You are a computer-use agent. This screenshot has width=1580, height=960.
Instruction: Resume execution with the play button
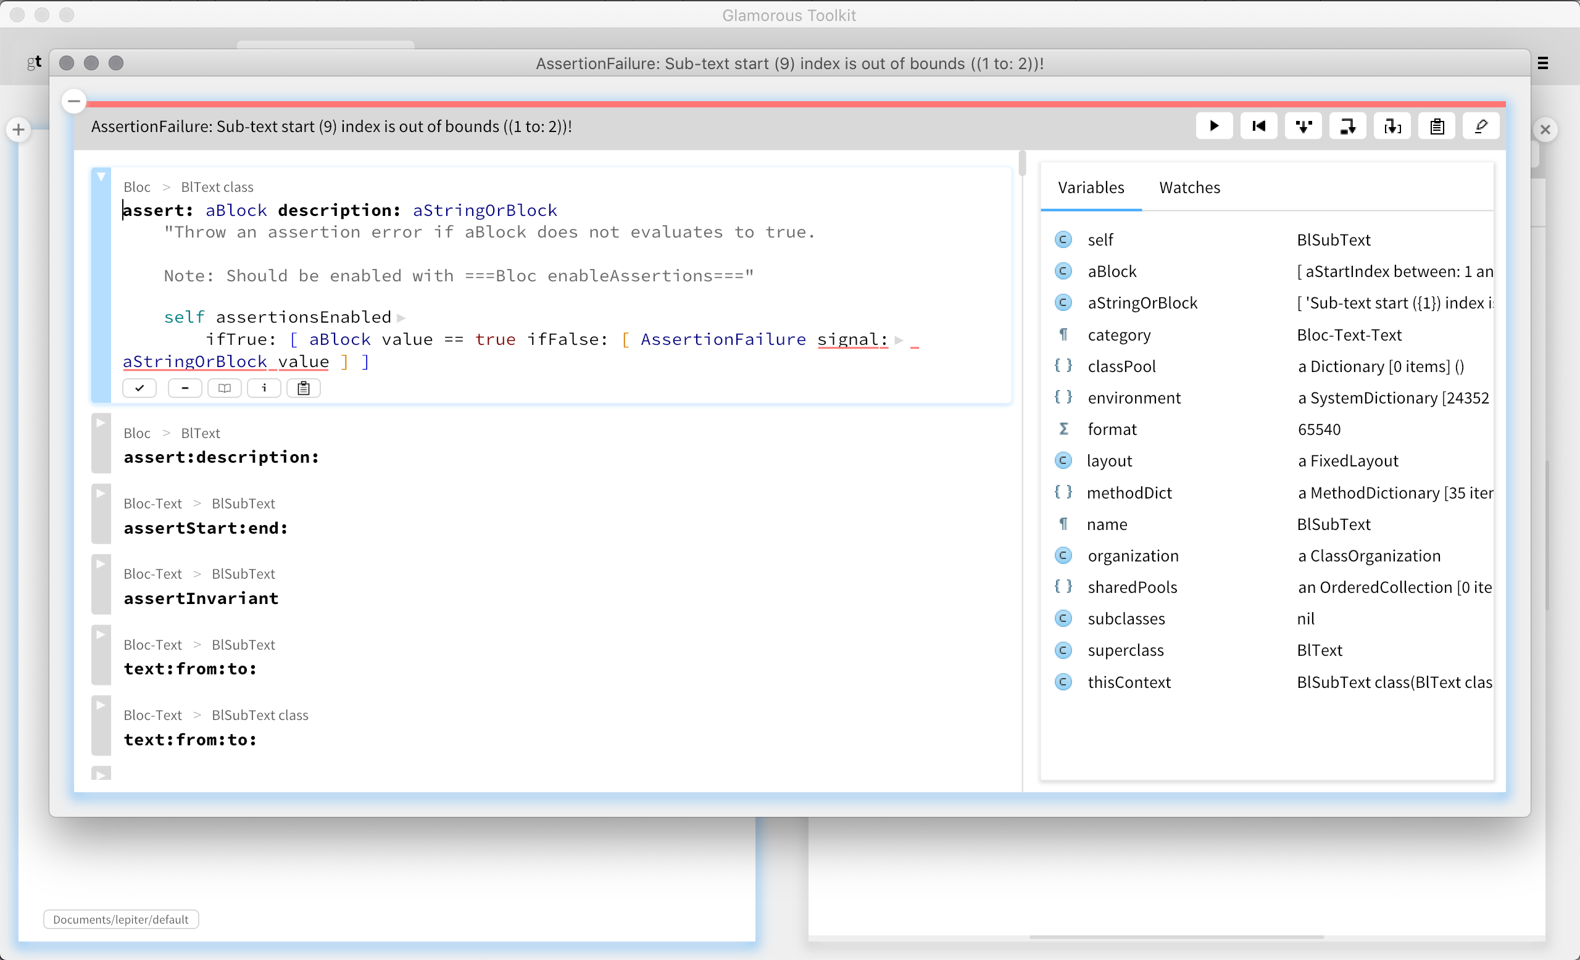pyautogui.click(x=1214, y=126)
